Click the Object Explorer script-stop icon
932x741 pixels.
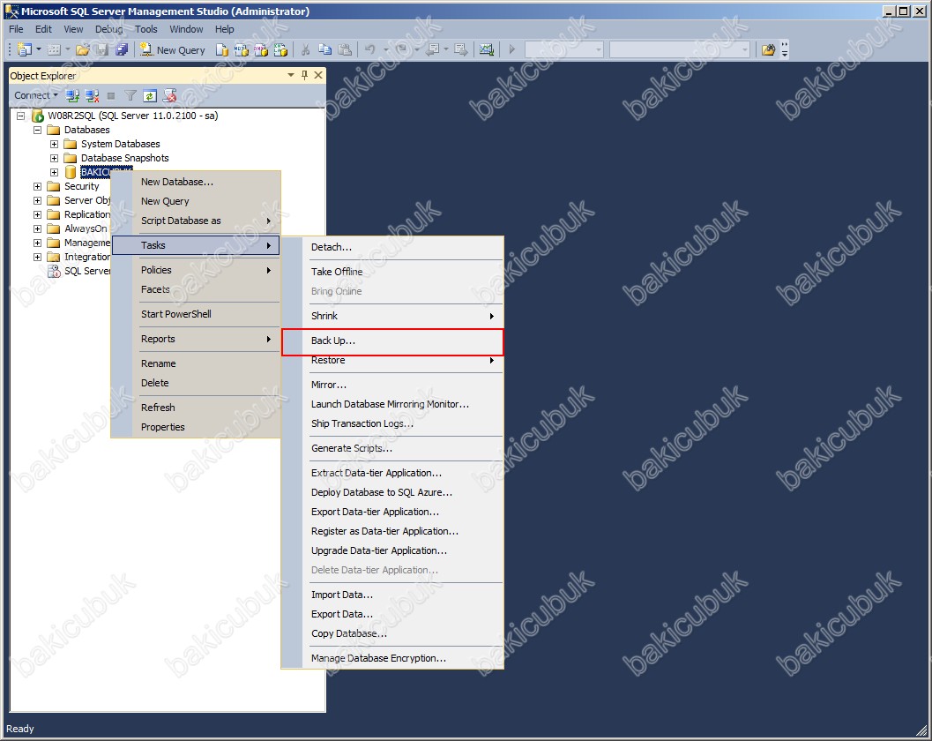pyautogui.click(x=170, y=95)
